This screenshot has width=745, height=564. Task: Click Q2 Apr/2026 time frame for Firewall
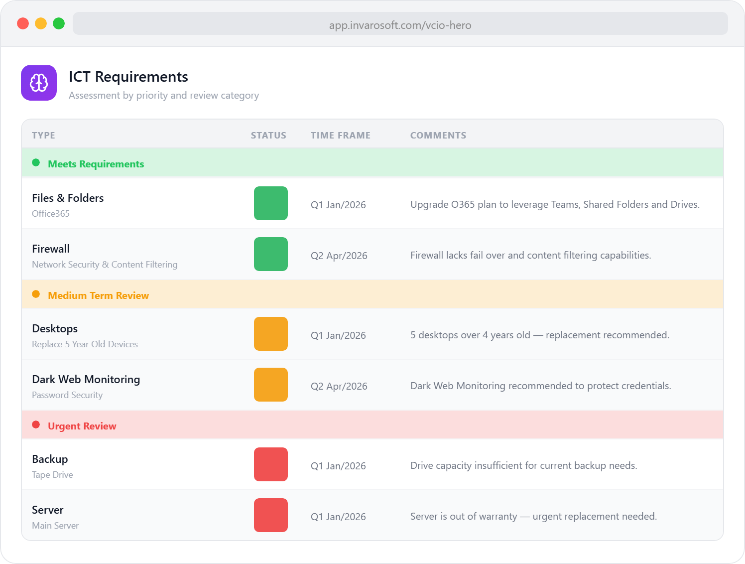(339, 256)
